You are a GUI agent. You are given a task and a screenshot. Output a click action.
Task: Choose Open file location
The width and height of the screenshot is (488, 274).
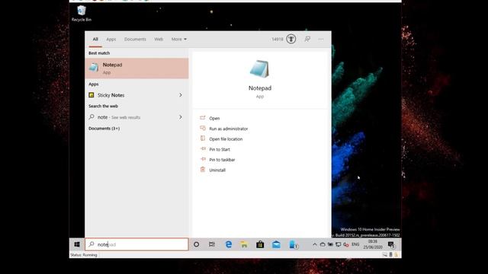[226, 139]
